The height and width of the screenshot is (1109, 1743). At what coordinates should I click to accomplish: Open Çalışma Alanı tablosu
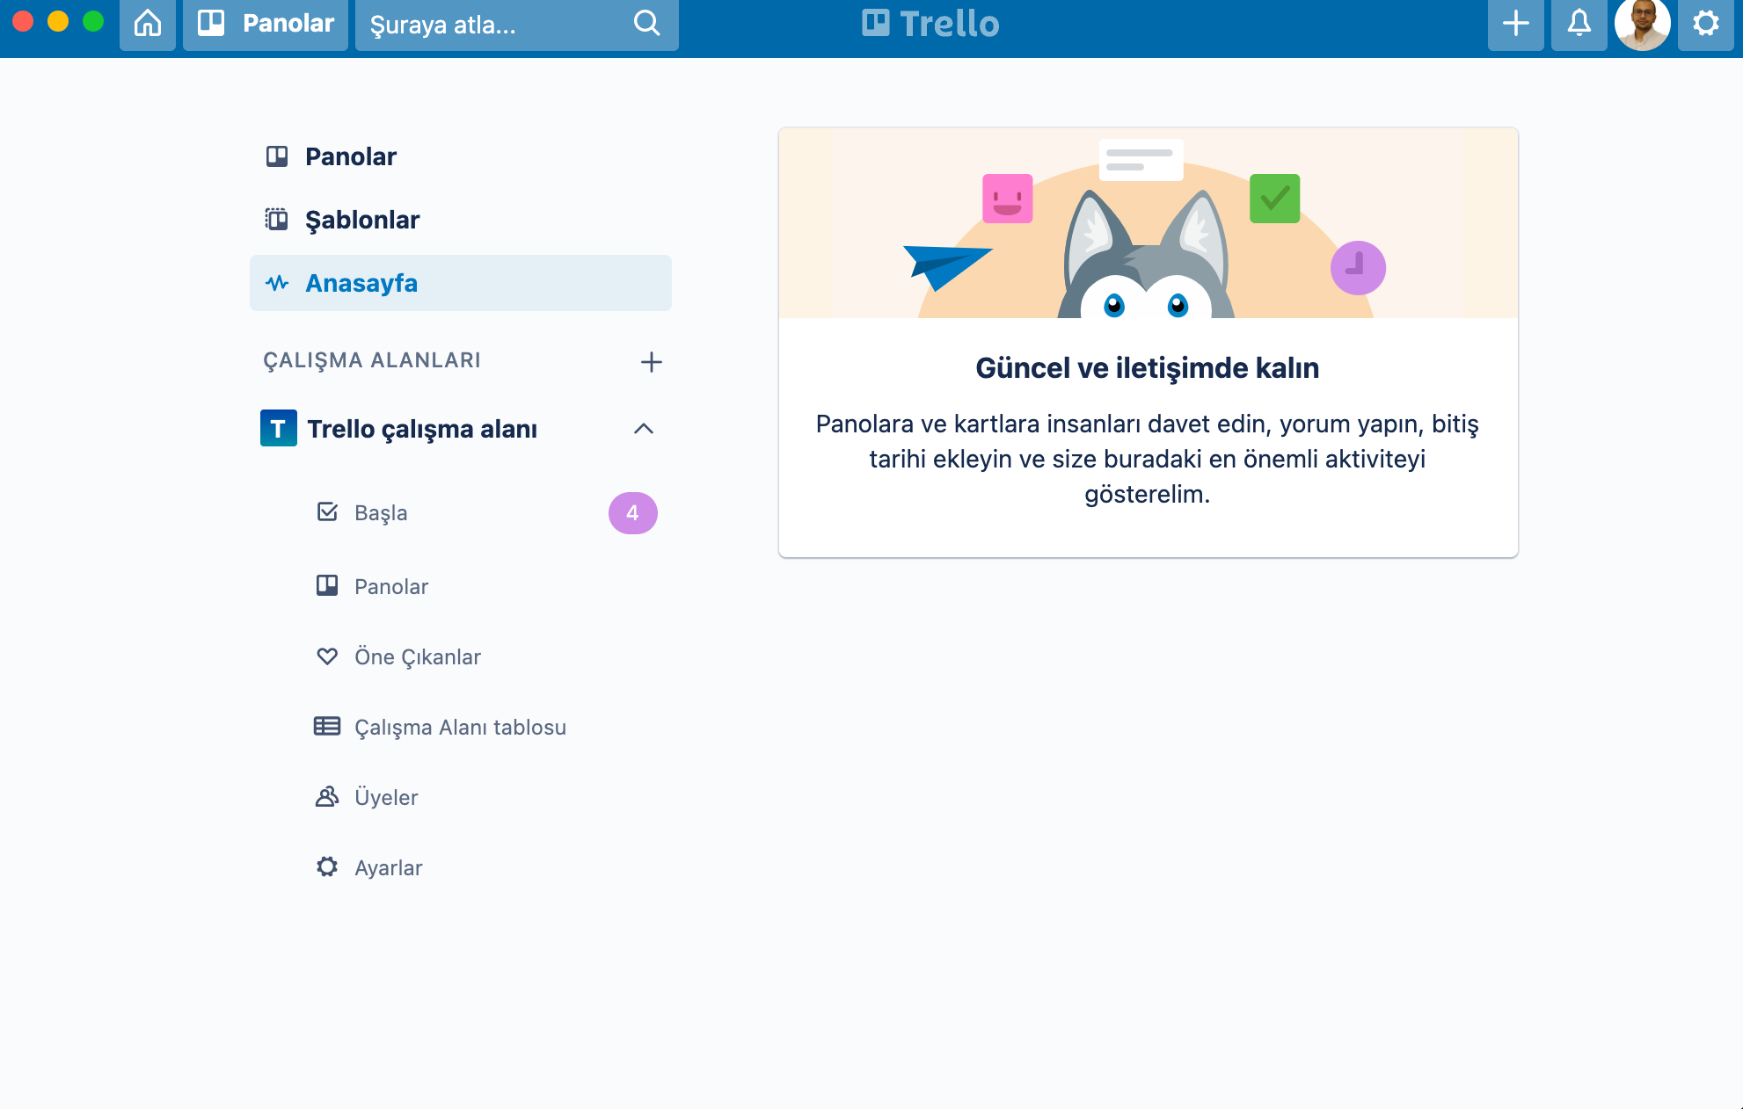pos(461,728)
